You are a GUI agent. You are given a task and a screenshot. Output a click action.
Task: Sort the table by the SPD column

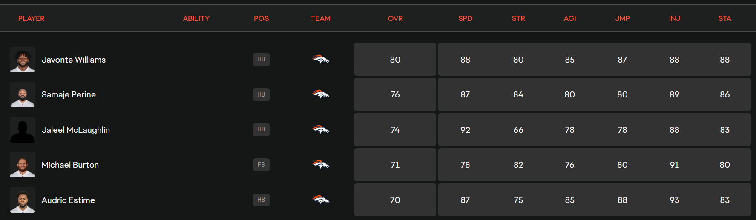click(x=465, y=19)
